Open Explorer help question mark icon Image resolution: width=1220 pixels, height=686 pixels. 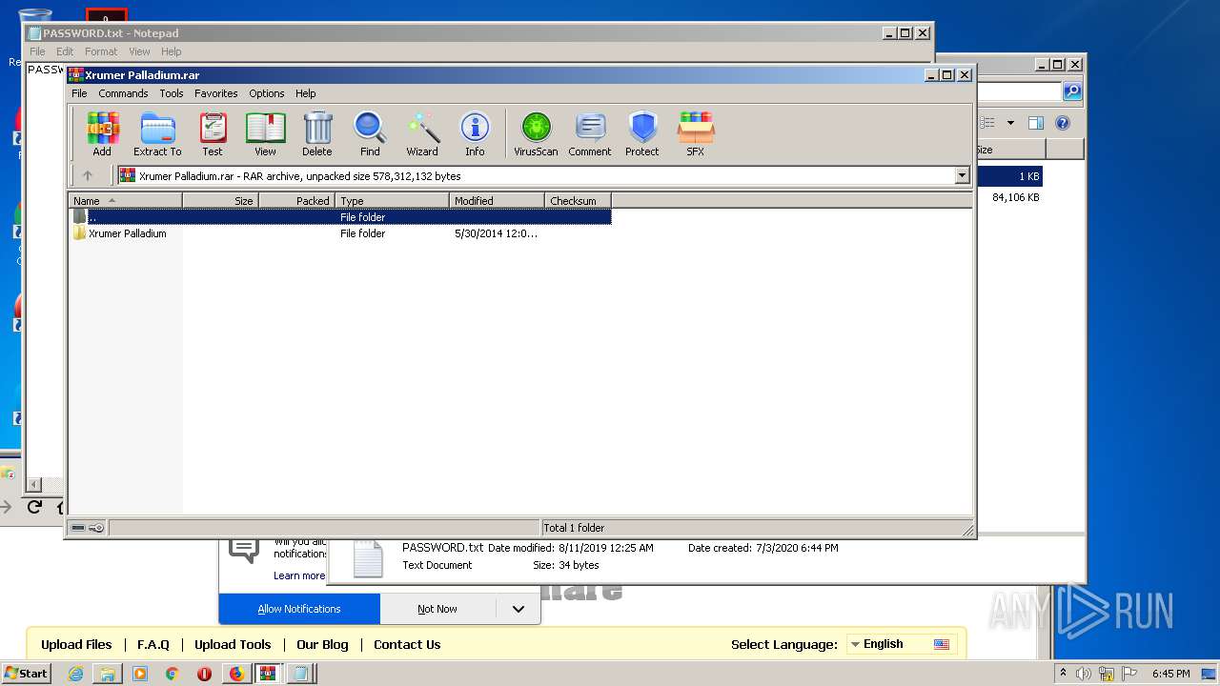coord(1063,123)
